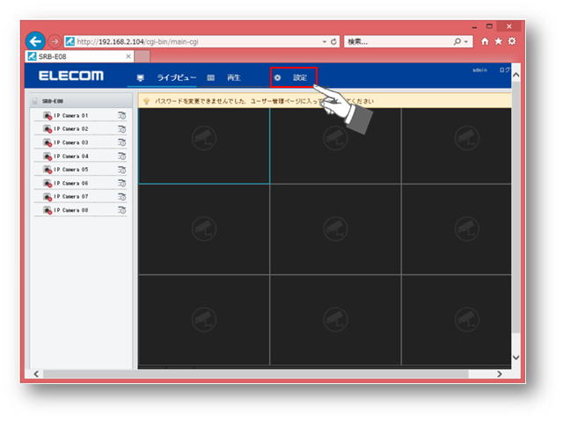Screen dimensions: 563x421
Task: Click the password warning notification bar
Action: coord(325,101)
